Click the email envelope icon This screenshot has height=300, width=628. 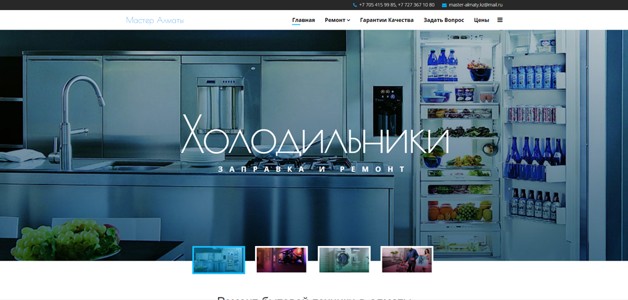444,5
